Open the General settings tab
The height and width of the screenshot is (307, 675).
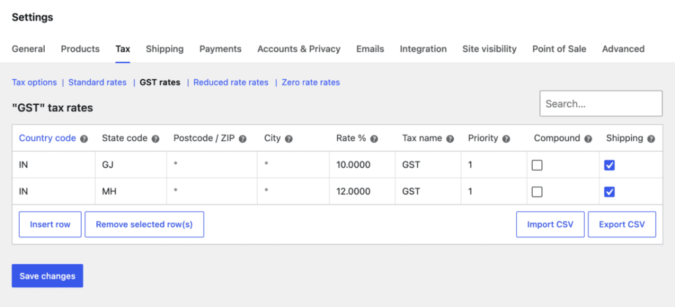click(28, 49)
